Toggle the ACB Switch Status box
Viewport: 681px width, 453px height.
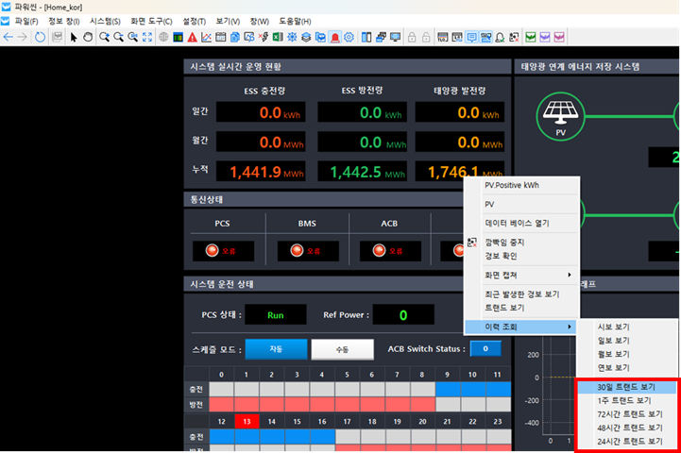[x=485, y=348]
